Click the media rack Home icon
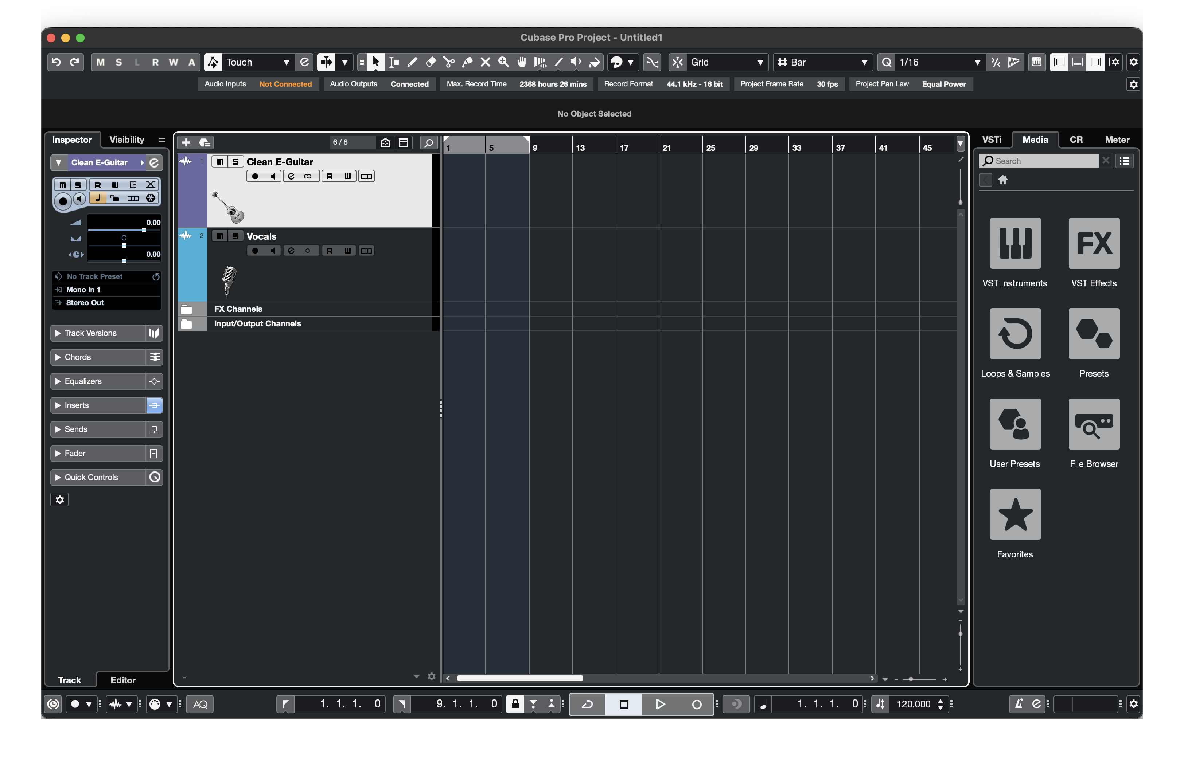 click(x=1002, y=180)
